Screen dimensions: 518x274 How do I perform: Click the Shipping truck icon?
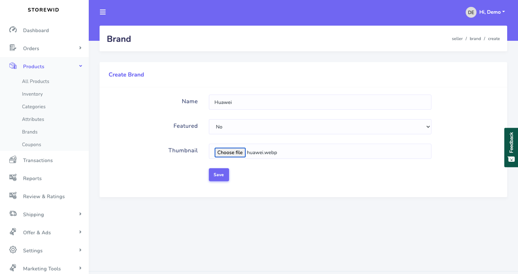13,214
